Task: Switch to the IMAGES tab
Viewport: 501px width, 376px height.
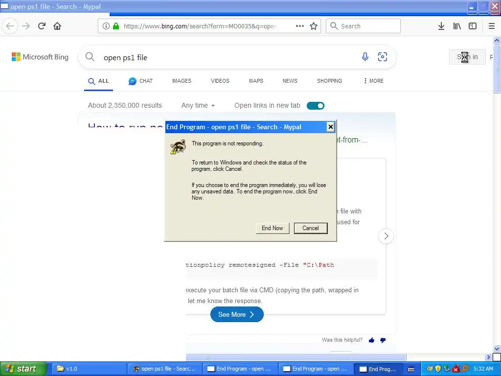Action: point(182,81)
